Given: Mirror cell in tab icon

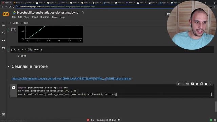Looking at the screenshot, I should point(201,84).
